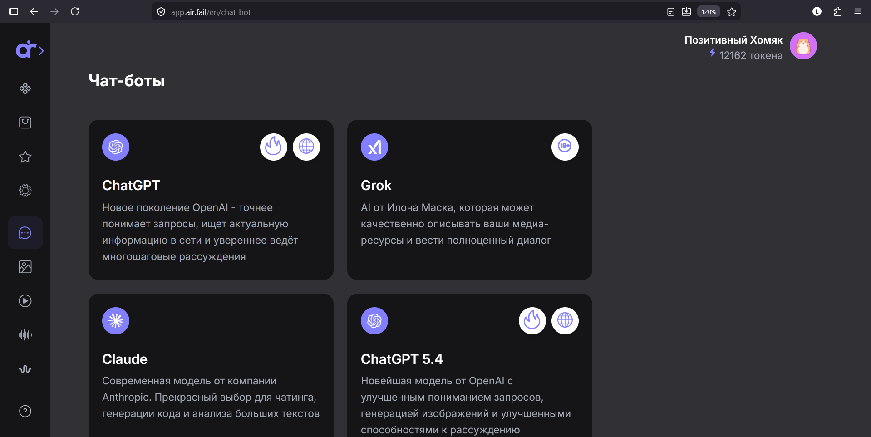The width and height of the screenshot is (871, 437).
Task: Toggle the browser sidebar panel button
Action: [x=14, y=12]
